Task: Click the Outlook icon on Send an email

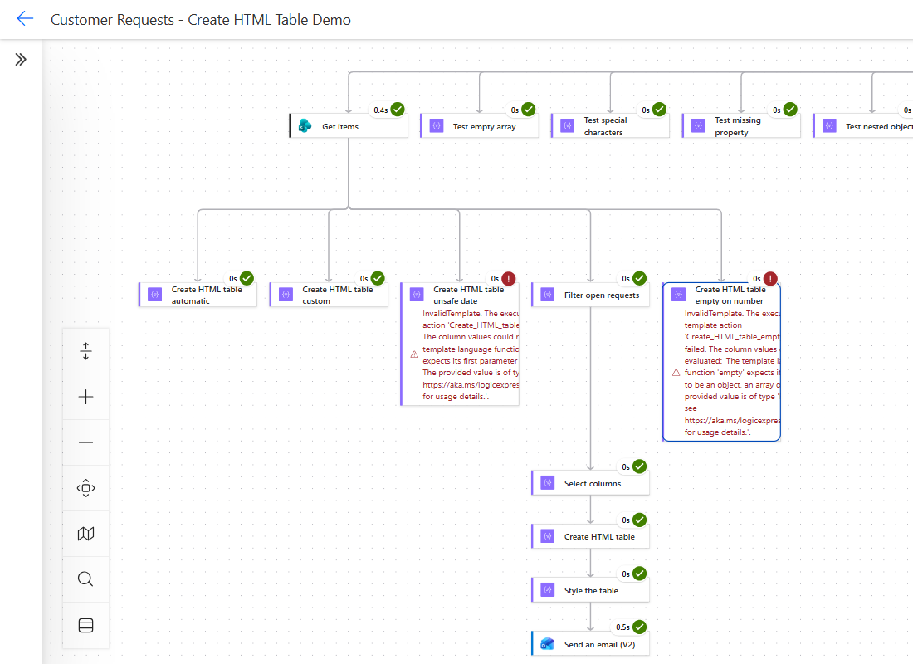Action: 547,643
